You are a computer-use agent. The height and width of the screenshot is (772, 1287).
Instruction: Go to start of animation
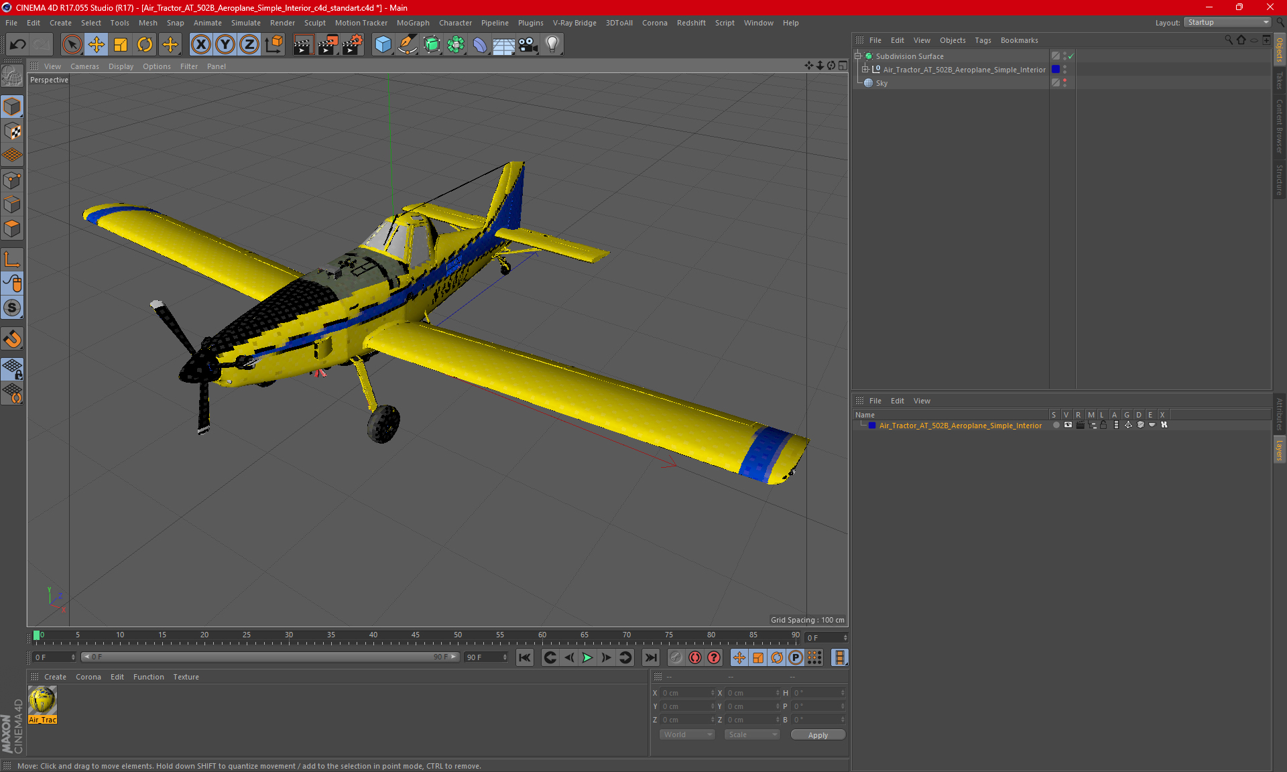coord(525,657)
